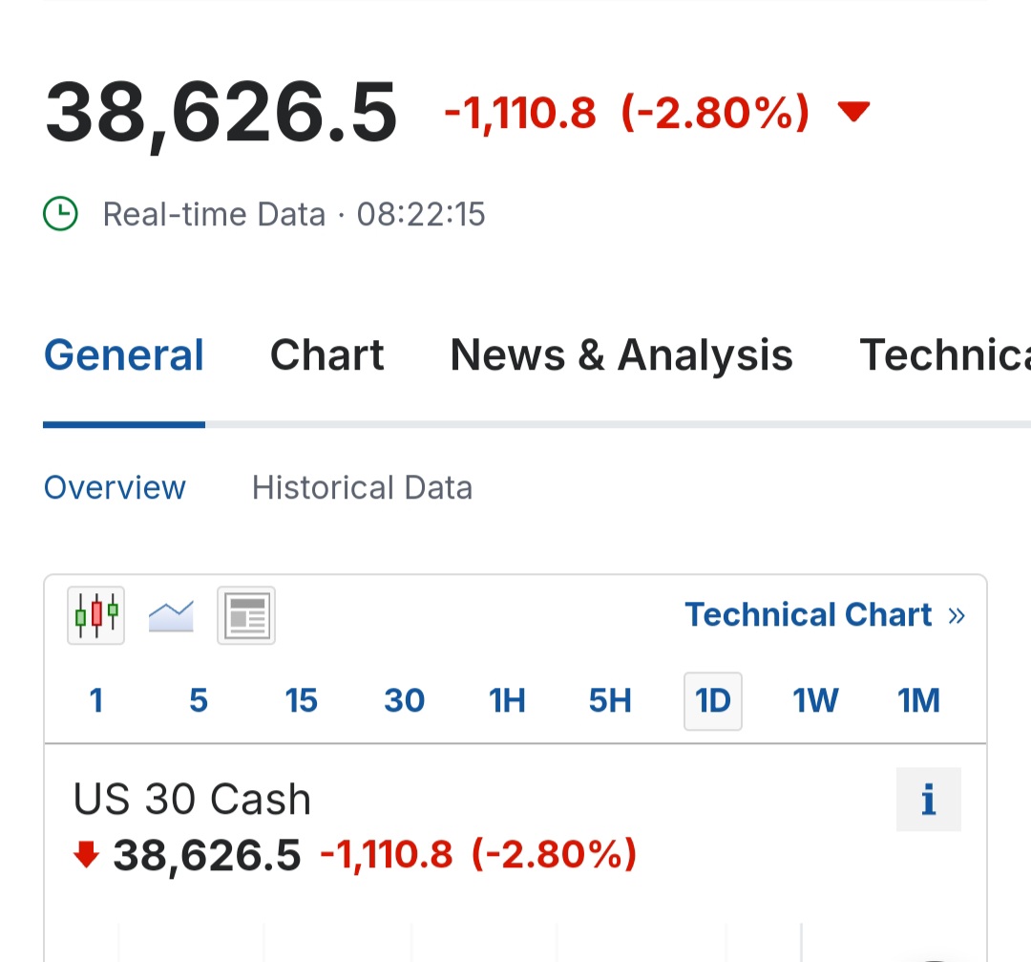The width and height of the screenshot is (1031, 962).
Task: Switch chart to 5H interval
Action: [x=610, y=701]
